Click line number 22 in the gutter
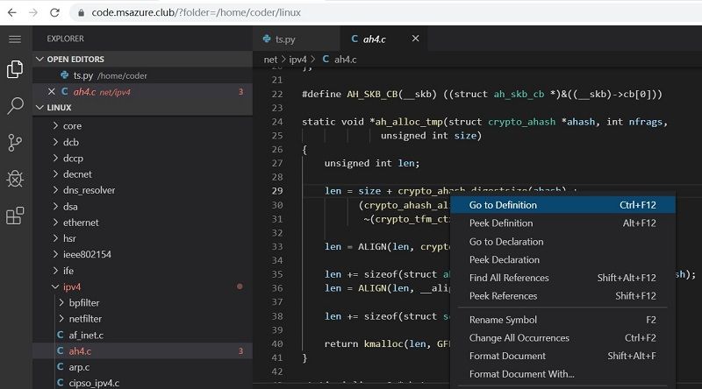 [x=277, y=94]
